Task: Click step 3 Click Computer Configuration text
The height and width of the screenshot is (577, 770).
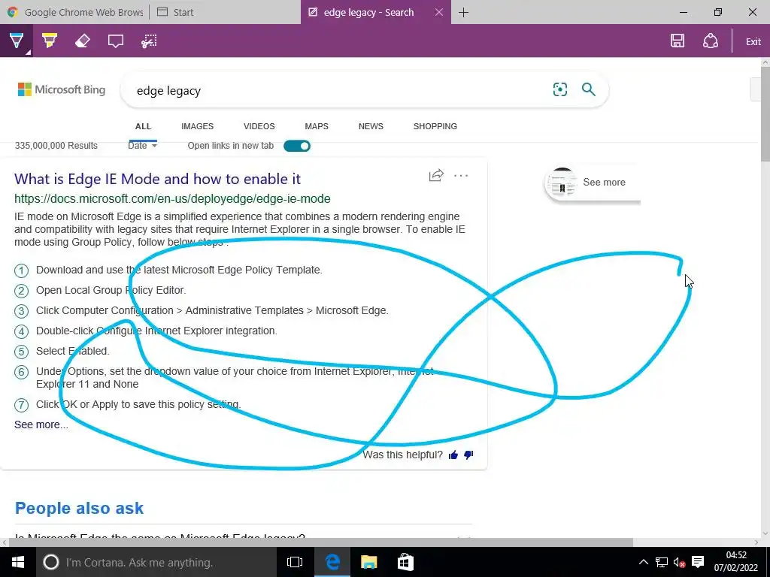Action: [x=212, y=310]
